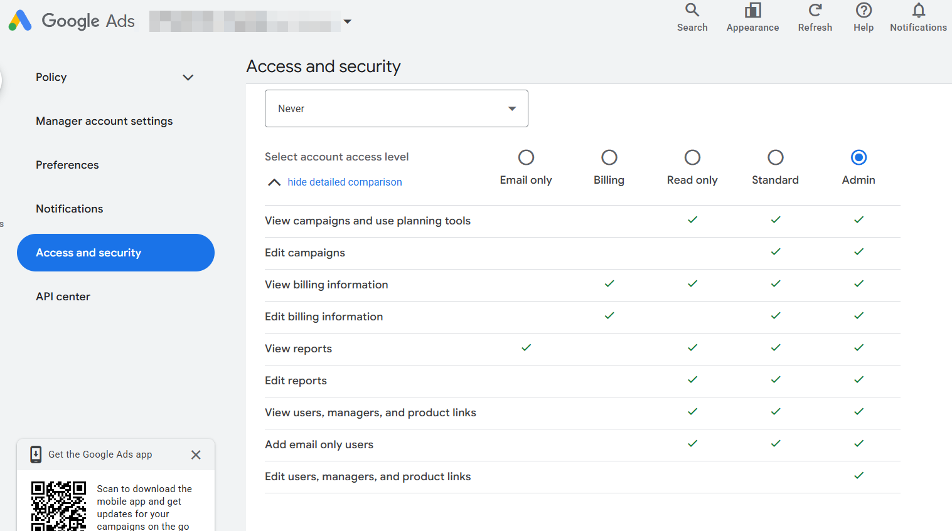The height and width of the screenshot is (531, 952).
Task: Collapse comparison using the up chevron
Action: (x=274, y=182)
